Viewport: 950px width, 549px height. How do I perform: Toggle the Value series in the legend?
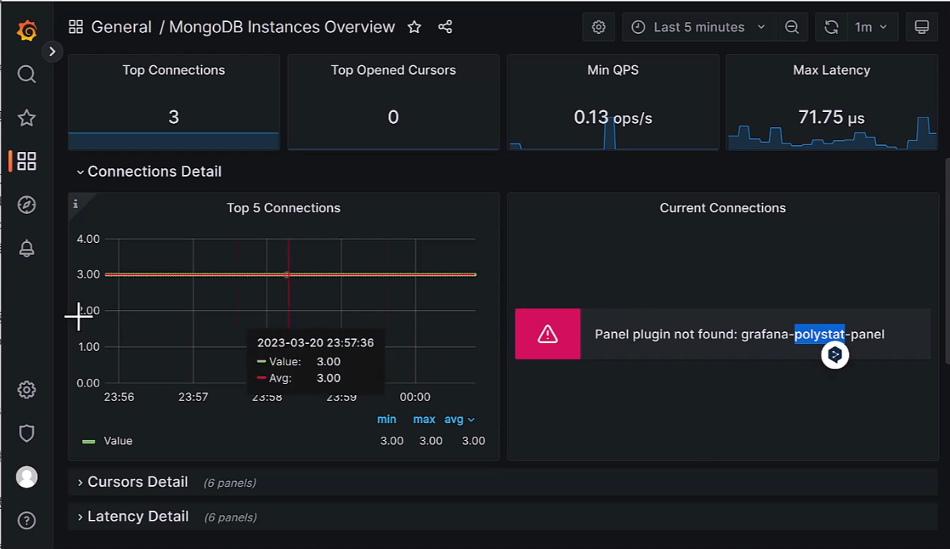pos(118,441)
